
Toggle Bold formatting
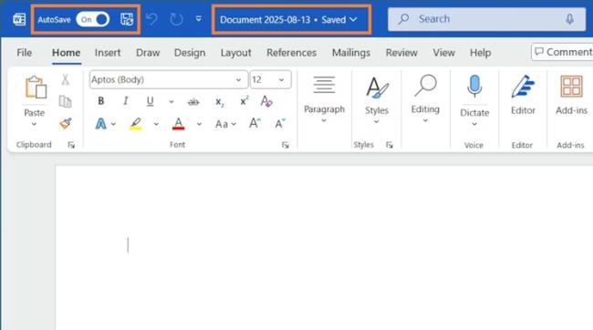click(100, 101)
